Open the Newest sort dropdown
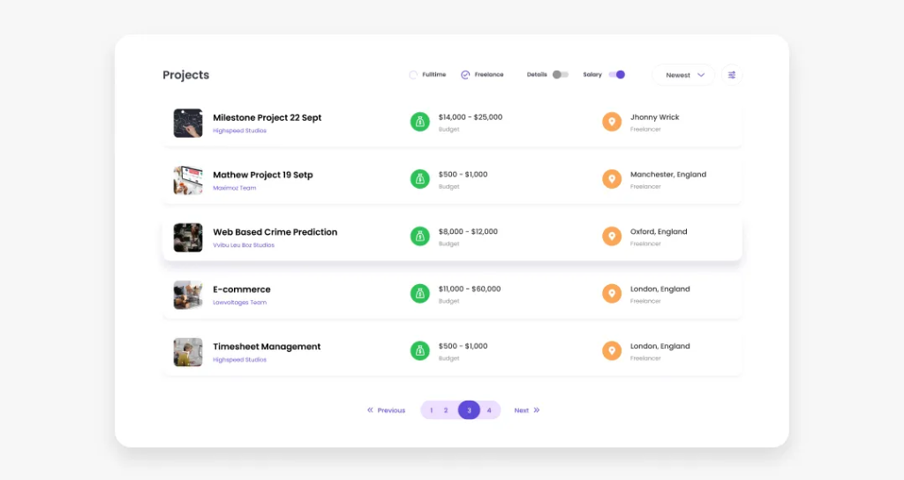 coord(683,75)
